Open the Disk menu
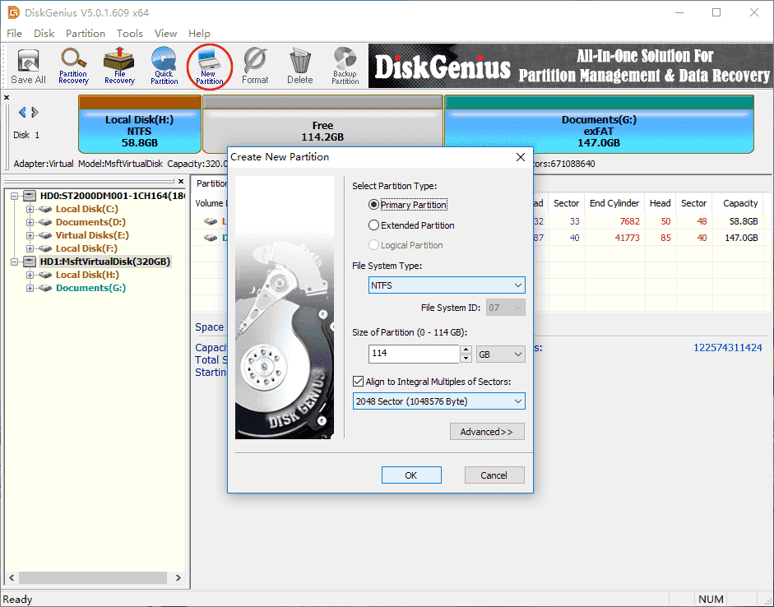Screen dimensions: 774x607 click(44, 34)
